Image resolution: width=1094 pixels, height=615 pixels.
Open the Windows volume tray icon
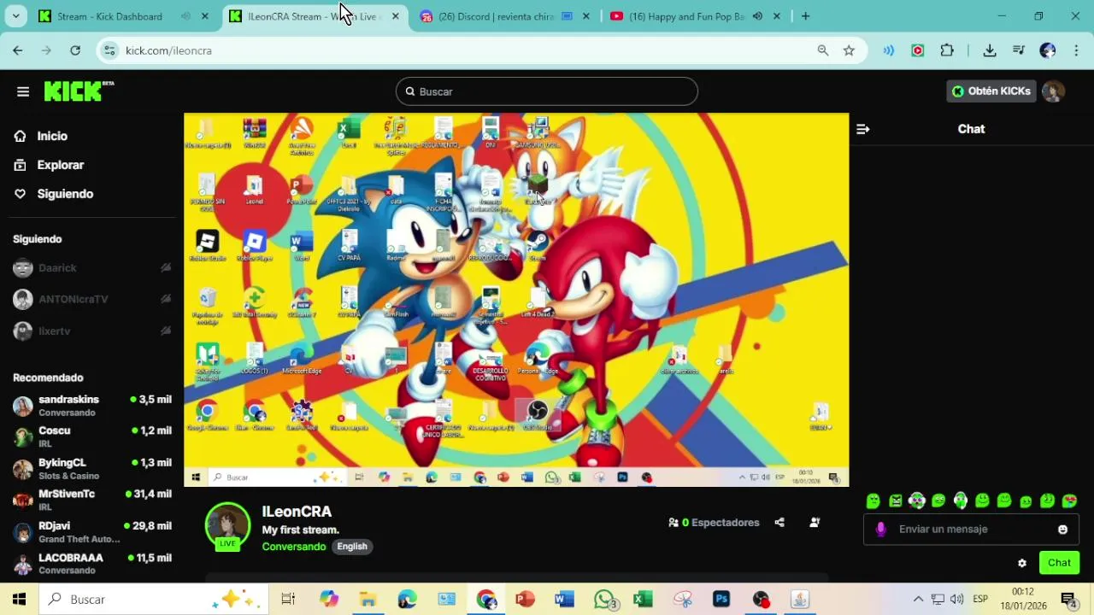click(x=956, y=600)
